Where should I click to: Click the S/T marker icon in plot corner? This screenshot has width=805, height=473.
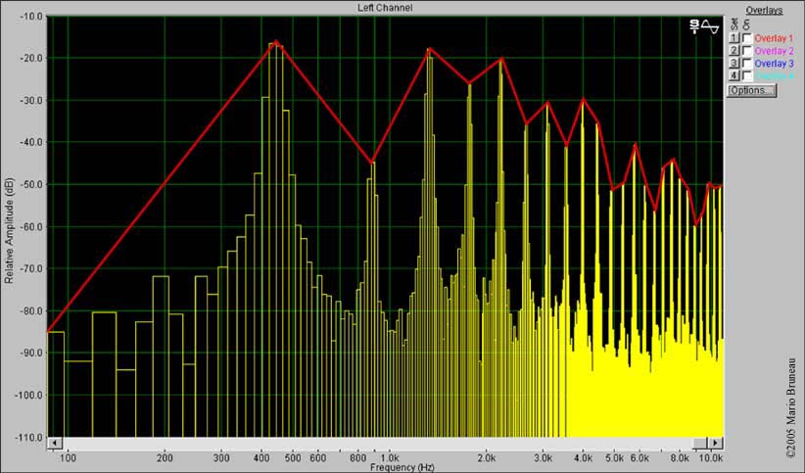(694, 26)
